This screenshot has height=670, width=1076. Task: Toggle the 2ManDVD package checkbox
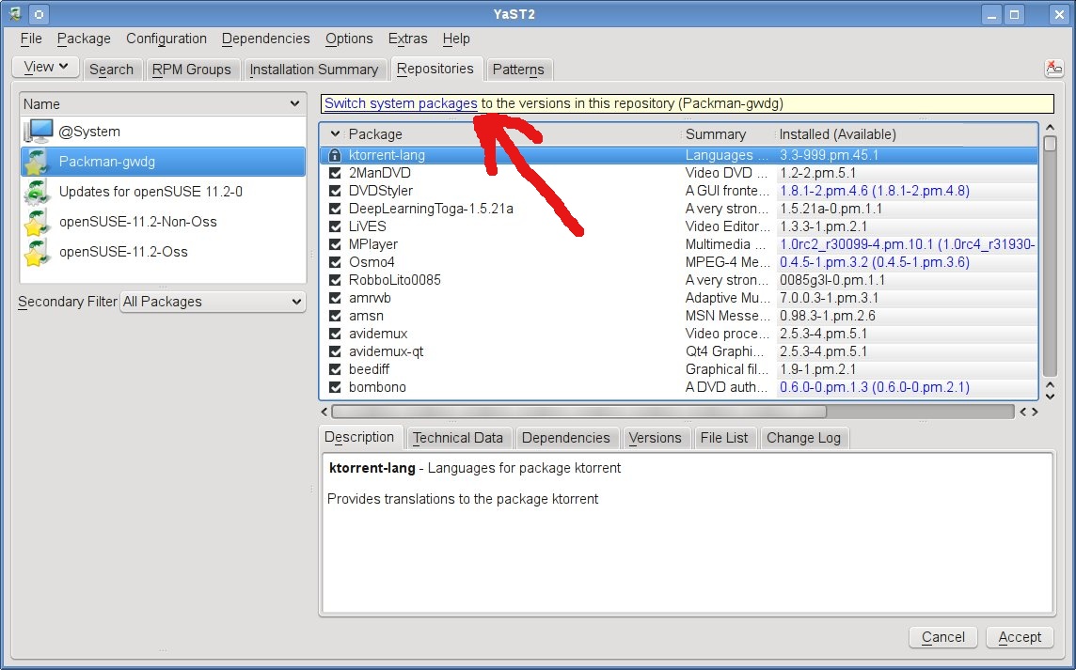pyautogui.click(x=335, y=173)
